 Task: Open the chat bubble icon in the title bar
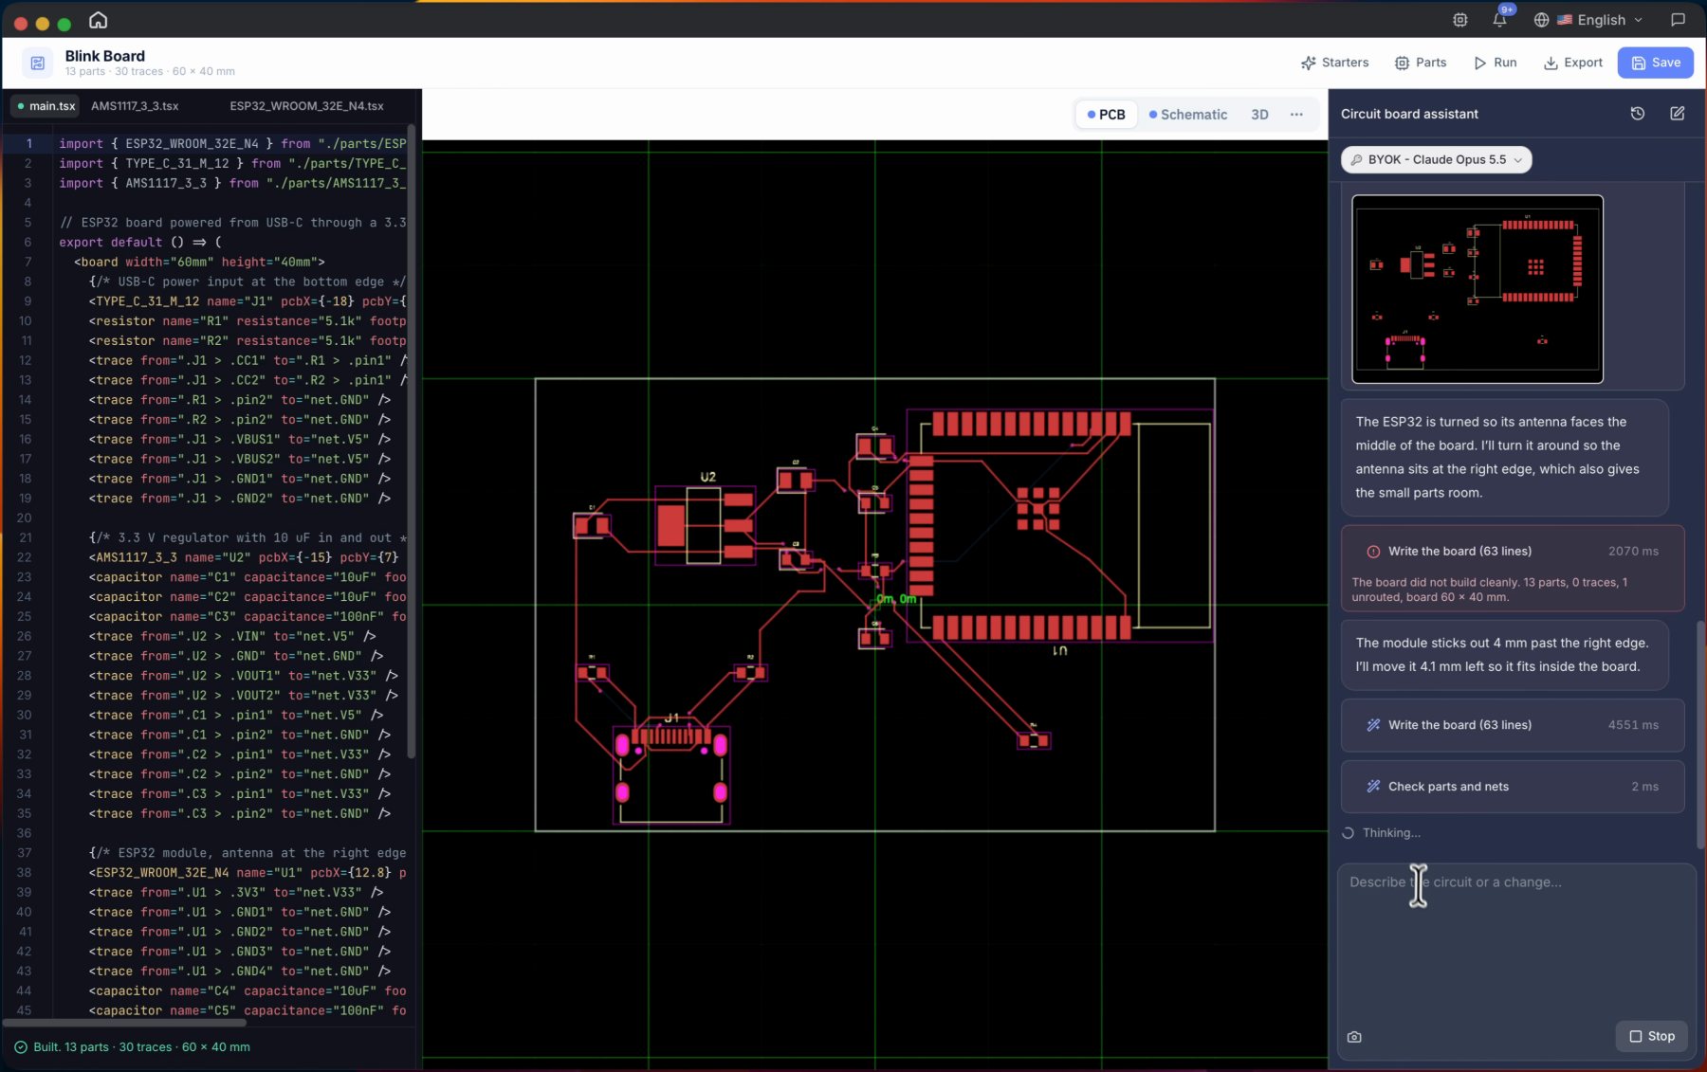point(1678,20)
